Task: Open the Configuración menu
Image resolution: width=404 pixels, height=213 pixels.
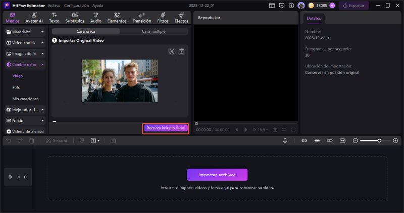Action: 77,6
